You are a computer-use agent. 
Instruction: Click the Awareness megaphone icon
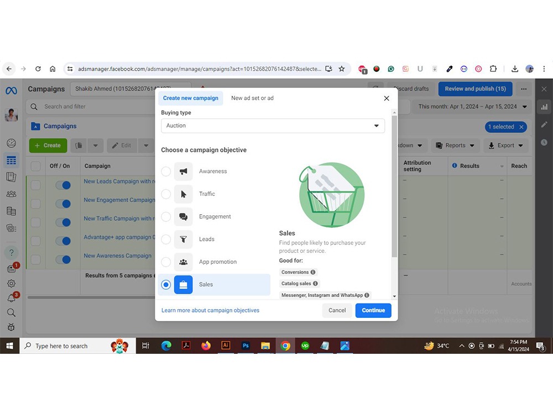(x=184, y=172)
